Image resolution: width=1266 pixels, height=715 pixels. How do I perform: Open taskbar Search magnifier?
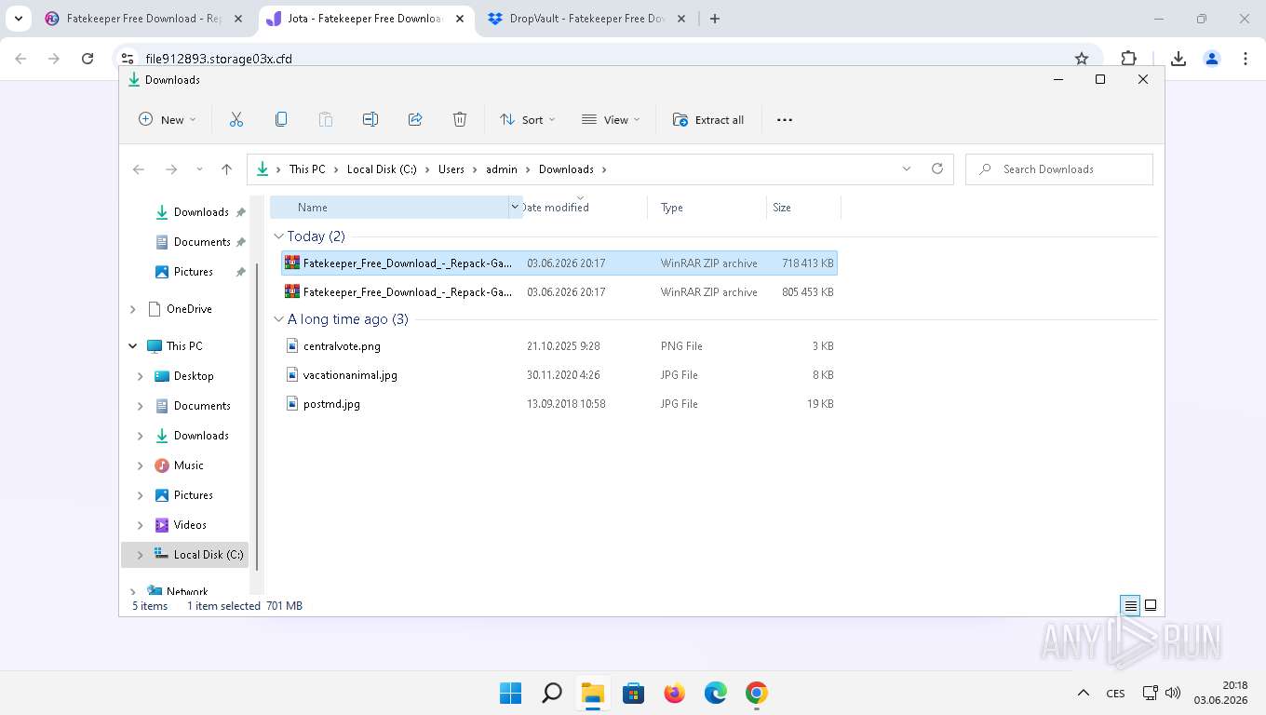coord(552,693)
